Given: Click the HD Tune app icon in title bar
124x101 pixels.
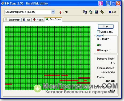Looking at the screenshot, I should 3,3.
